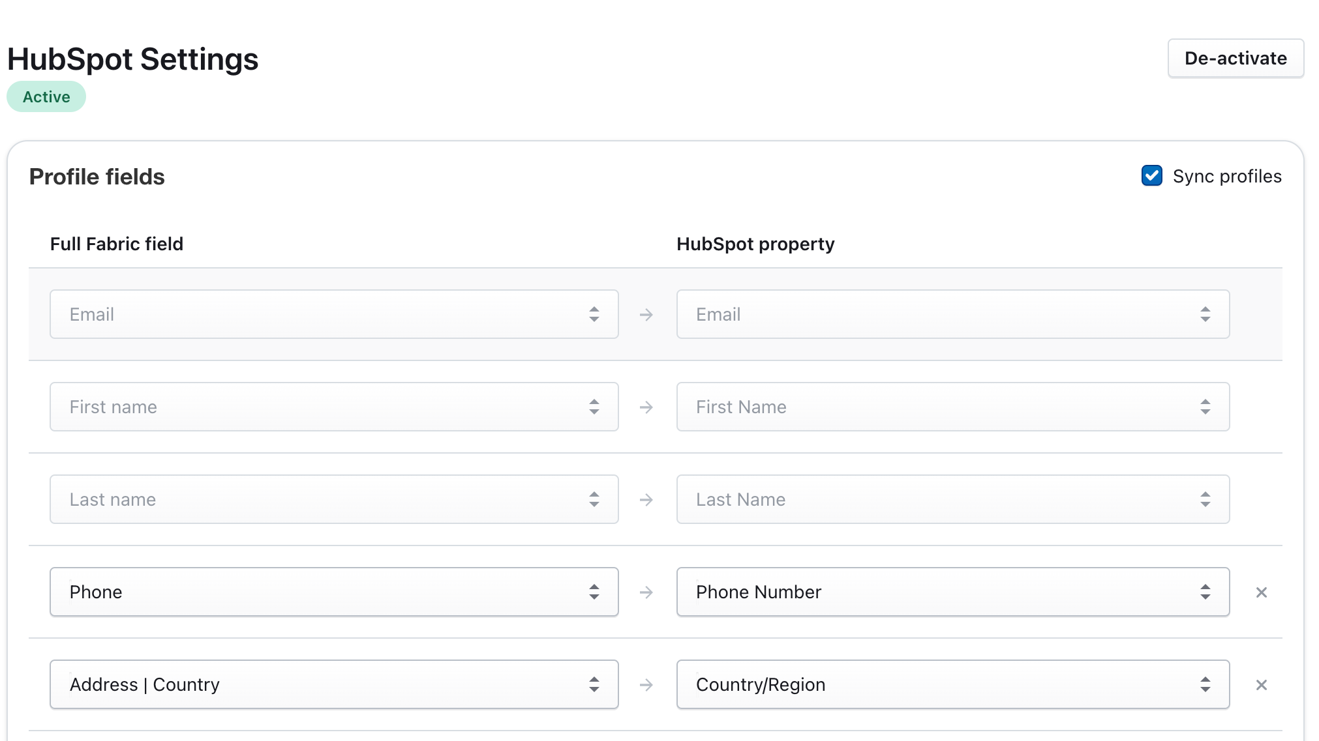Screen dimensions: 1319x741
Task: Uncheck the Sync profiles checkbox
Action: tap(1152, 175)
